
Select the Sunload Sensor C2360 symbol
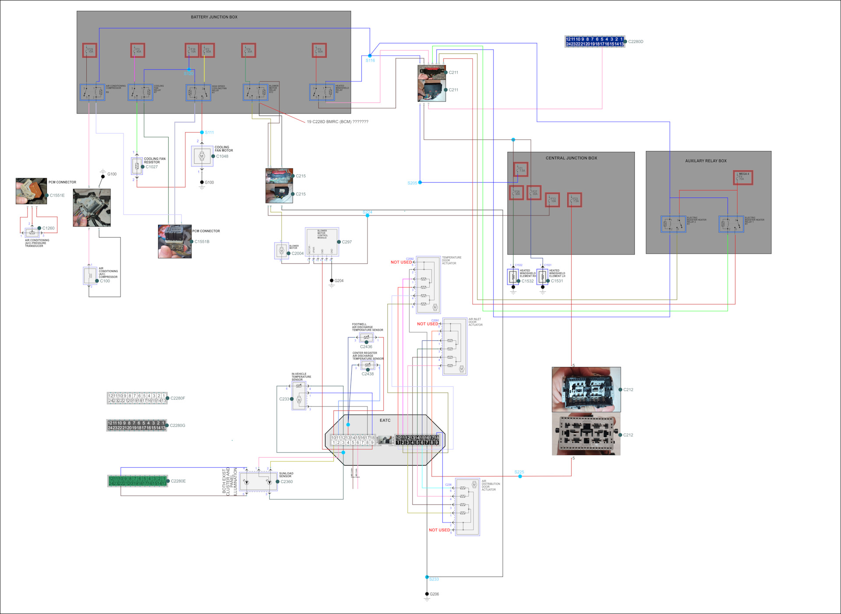pos(258,482)
